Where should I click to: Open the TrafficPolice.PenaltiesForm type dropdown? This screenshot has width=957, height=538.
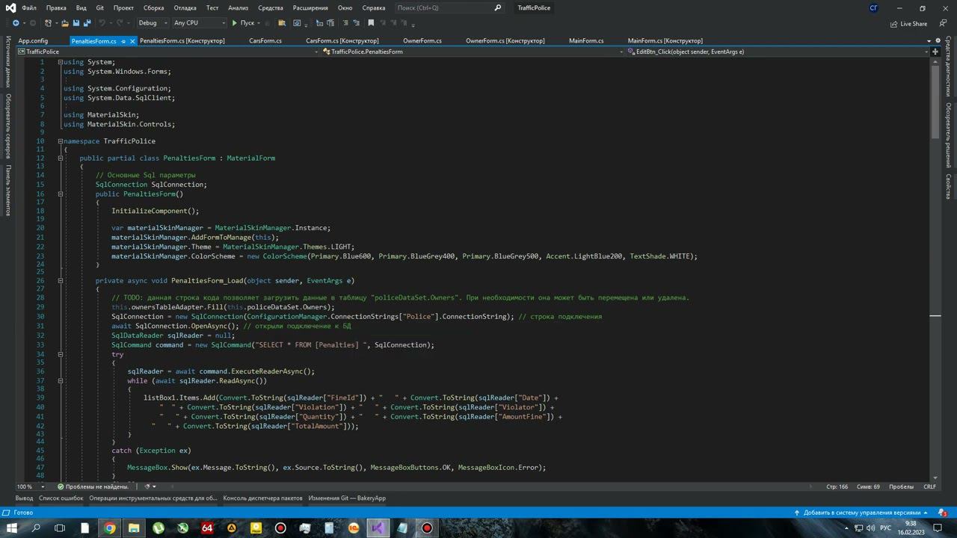click(473, 52)
